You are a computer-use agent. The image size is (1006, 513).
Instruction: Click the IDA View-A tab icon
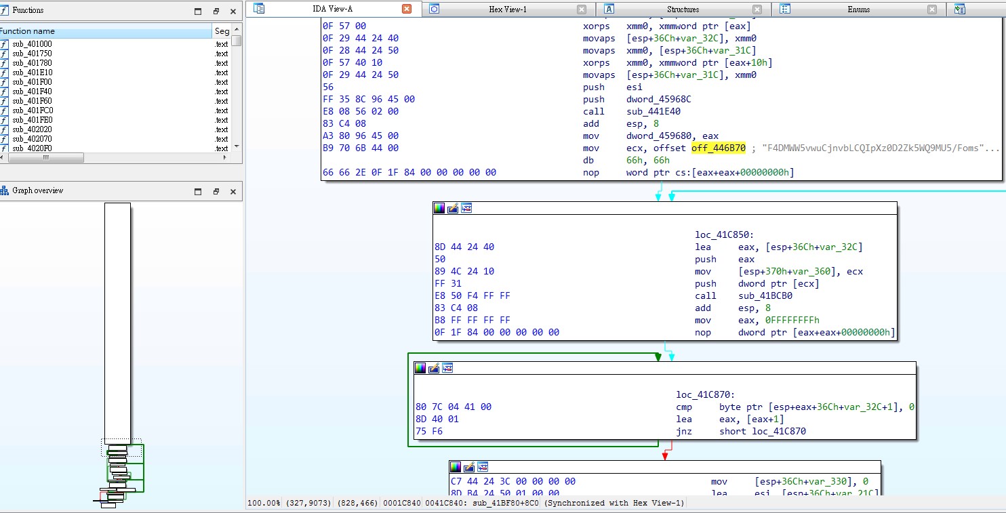coord(259,9)
